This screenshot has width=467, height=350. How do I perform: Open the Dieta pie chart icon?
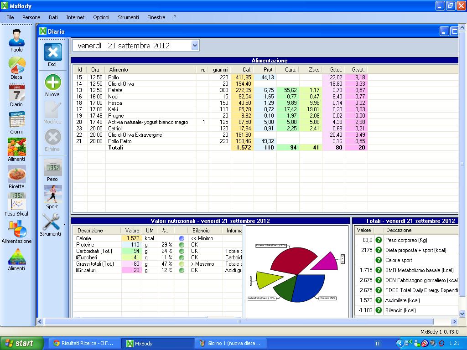(16, 66)
